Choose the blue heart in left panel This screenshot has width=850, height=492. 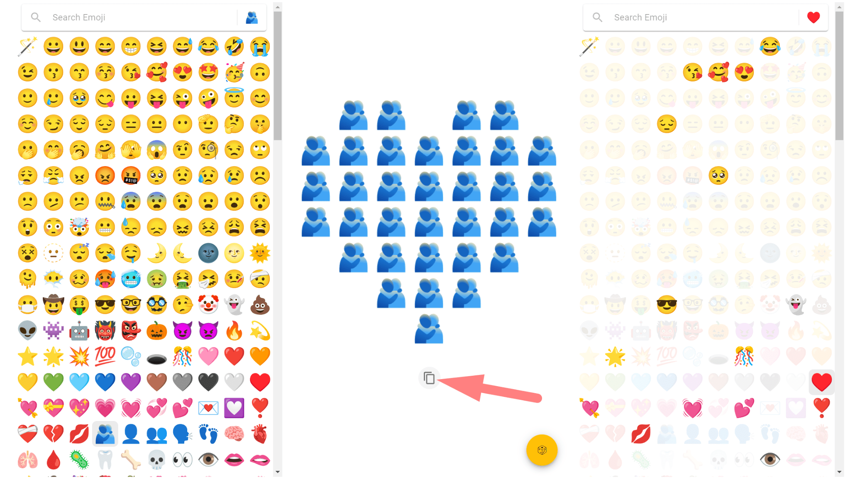click(x=105, y=382)
